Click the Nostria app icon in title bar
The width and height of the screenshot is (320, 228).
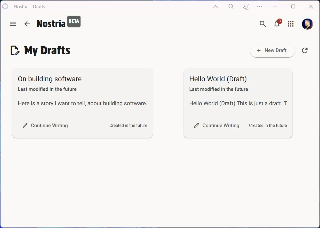tap(5, 7)
